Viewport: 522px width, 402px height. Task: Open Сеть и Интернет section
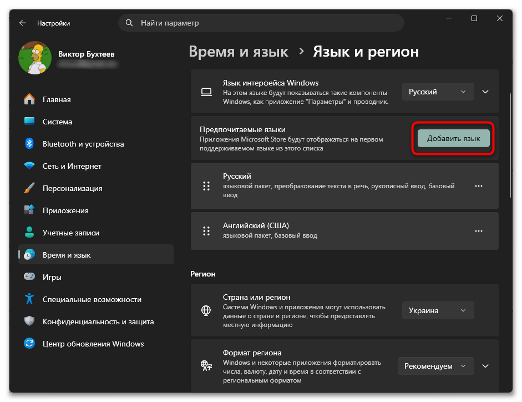(96, 165)
